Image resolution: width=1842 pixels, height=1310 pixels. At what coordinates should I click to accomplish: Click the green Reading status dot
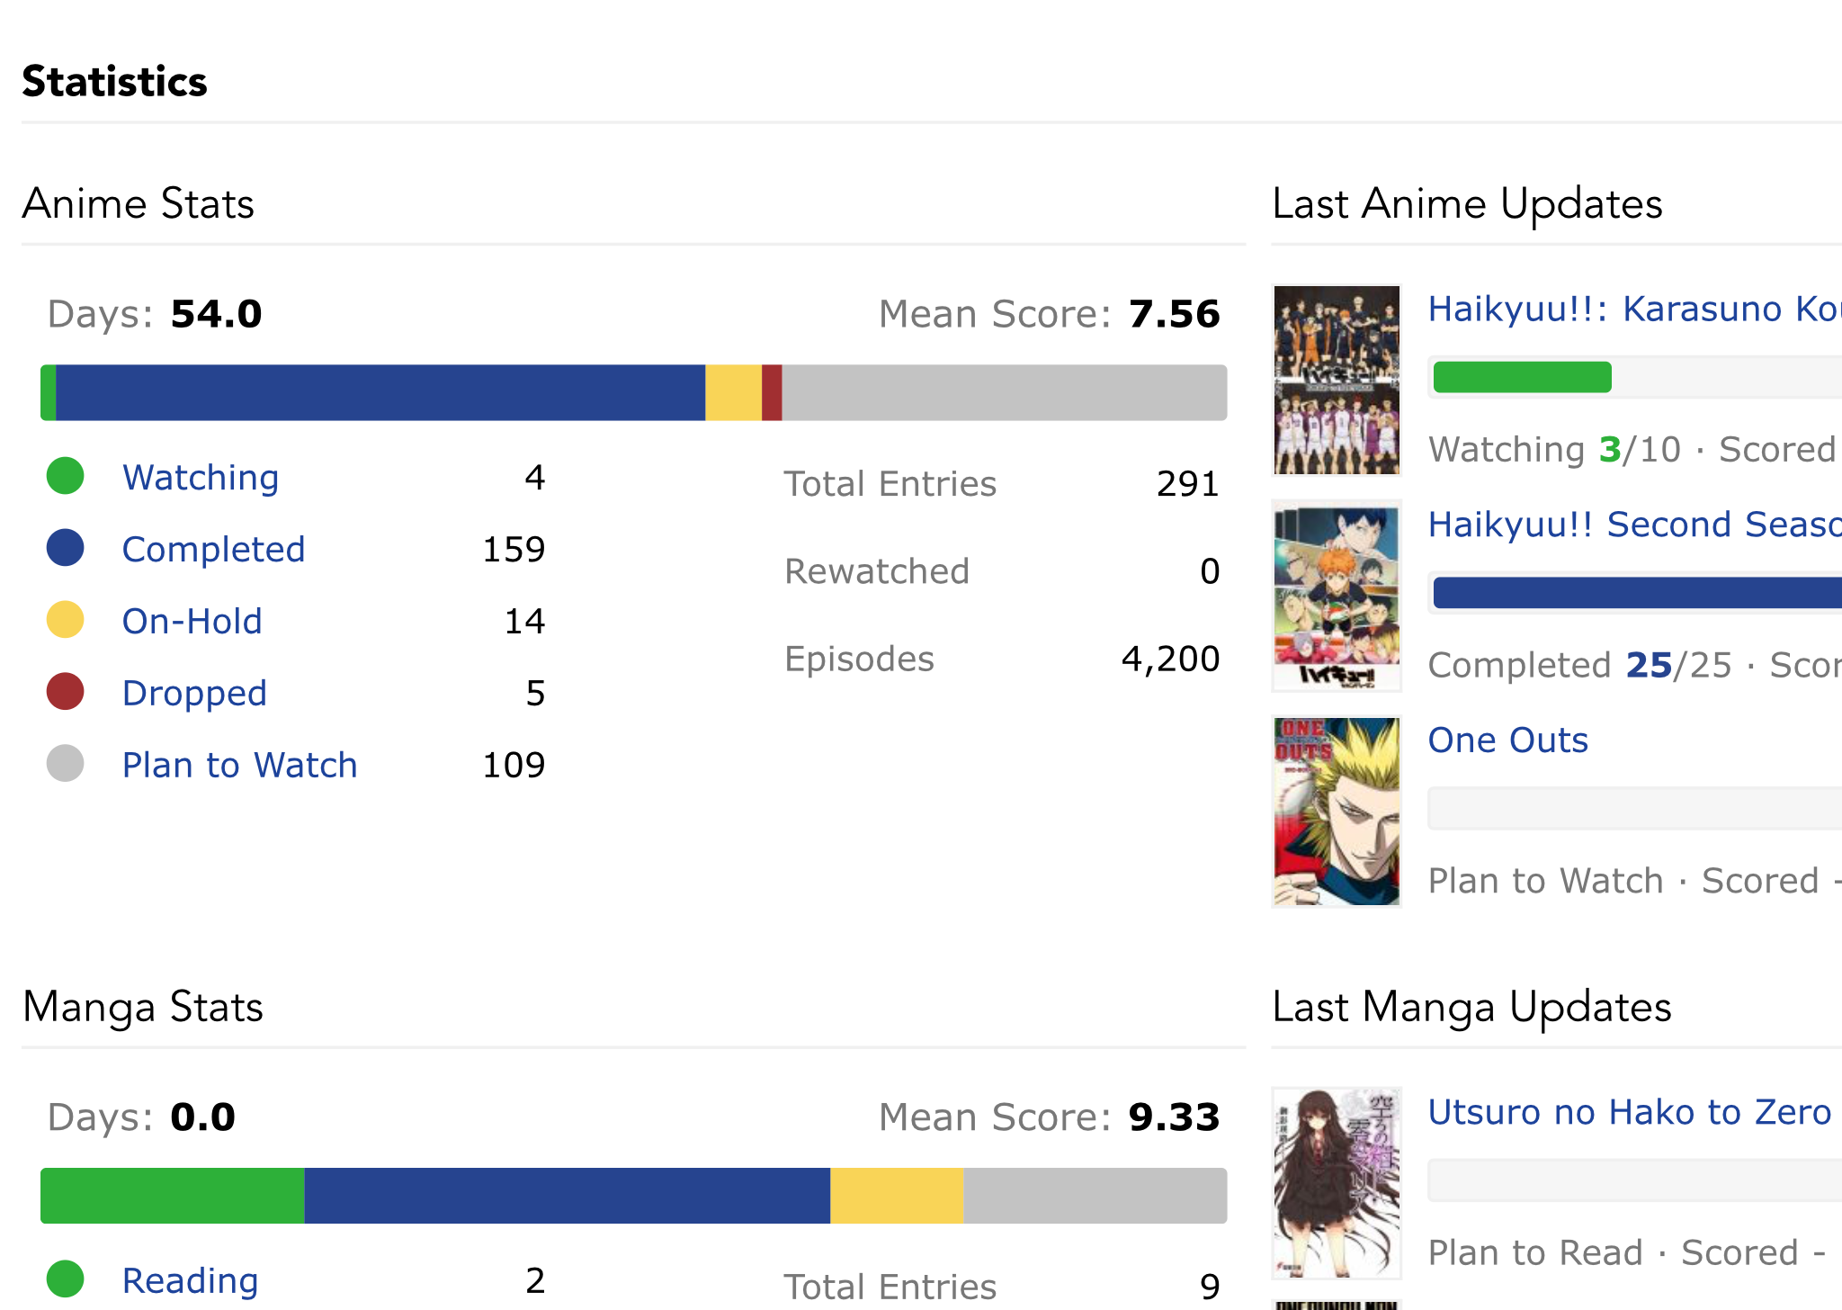pos(65,1279)
